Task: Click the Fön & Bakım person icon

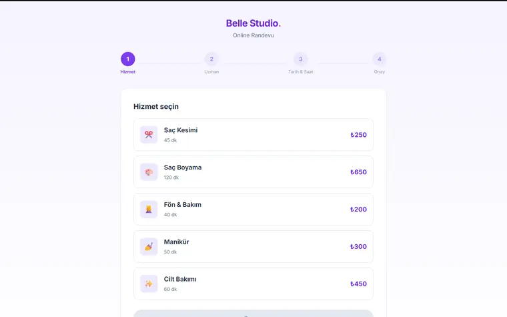Action: pyautogui.click(x=149, y=209)
